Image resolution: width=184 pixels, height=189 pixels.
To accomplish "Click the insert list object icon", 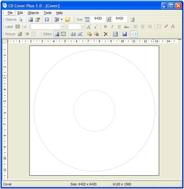I will click(56, 19).
